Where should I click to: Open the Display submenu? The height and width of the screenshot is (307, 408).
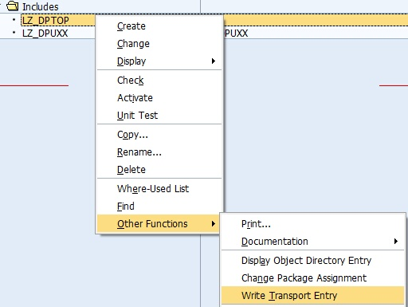pos(159,61)
